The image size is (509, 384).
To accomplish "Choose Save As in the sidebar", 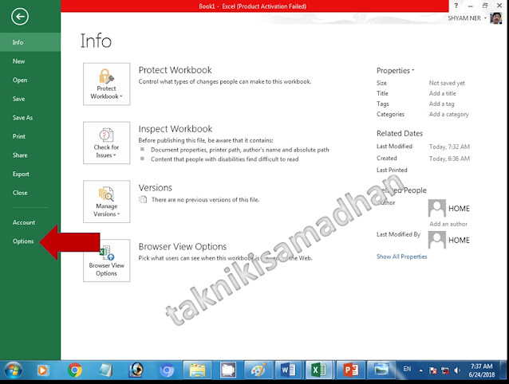I will 30,117.
